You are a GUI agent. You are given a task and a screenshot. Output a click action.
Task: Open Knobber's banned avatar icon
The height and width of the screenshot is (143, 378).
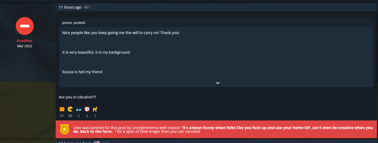tap(25, 26)
